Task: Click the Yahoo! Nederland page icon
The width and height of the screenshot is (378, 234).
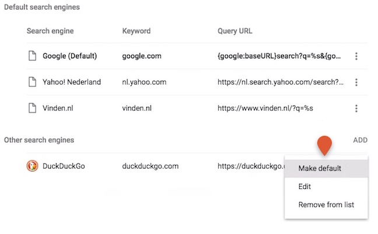Action: (x=32, y=82)
